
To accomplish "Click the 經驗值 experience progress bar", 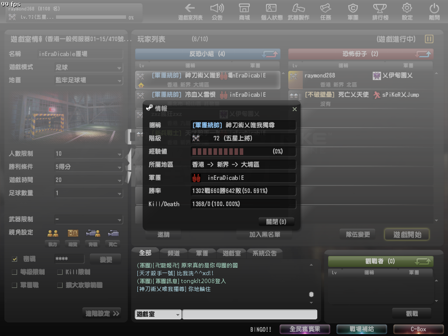I will (x=243, y=151).
